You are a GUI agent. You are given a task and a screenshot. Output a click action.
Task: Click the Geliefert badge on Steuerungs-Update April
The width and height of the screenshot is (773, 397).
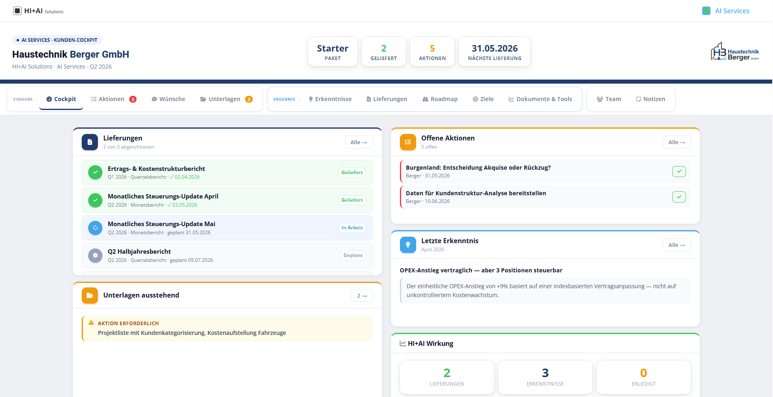[x=352, y=200]
